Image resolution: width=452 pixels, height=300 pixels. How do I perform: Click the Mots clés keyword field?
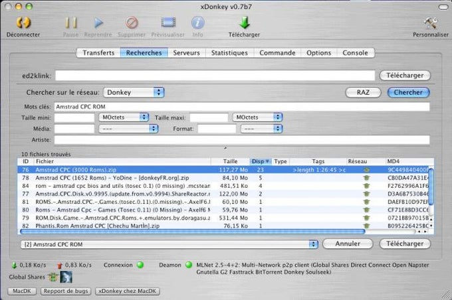(242, 106)
